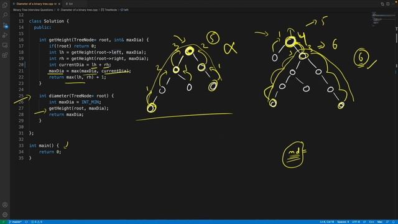Close the Diameter of a binary tree.cpp tab

(x=60, y=4)
